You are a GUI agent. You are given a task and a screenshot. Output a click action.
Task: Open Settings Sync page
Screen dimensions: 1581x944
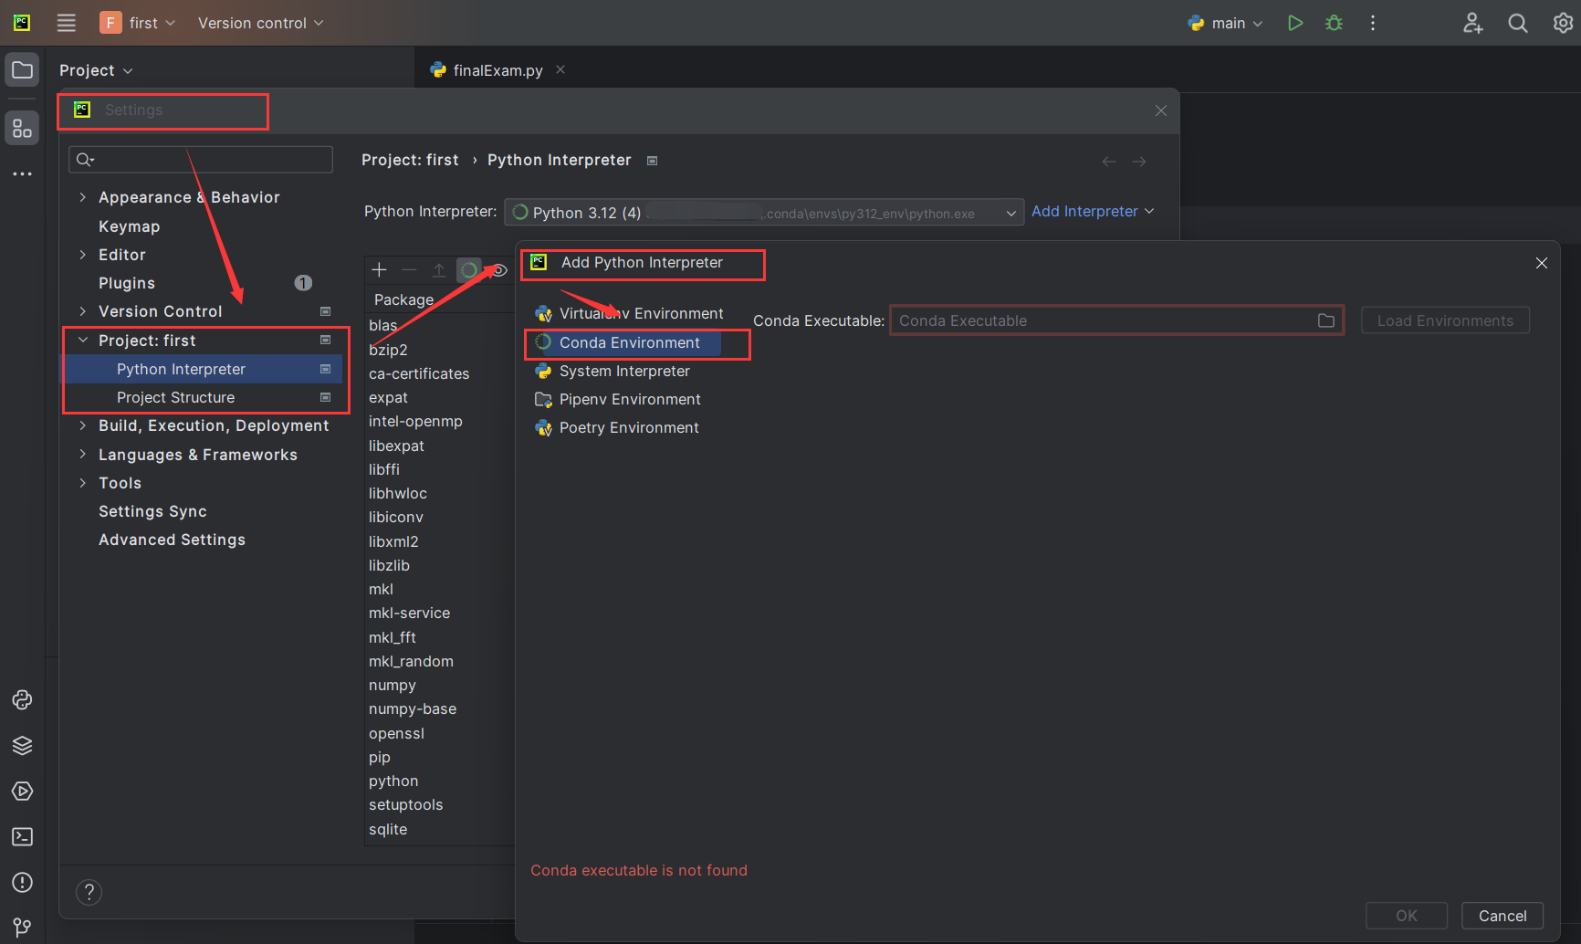pos(152,511)
